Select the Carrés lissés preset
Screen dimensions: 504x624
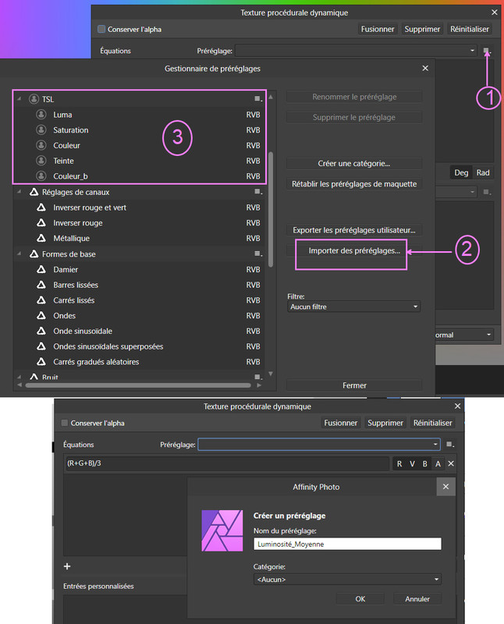click(x=140, y=300)
